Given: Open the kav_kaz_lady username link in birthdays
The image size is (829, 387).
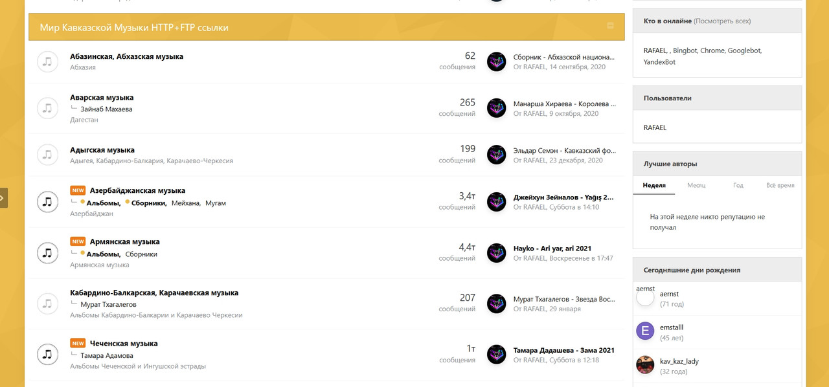Looking at the screenshot, I should click(x=679, y=361).
